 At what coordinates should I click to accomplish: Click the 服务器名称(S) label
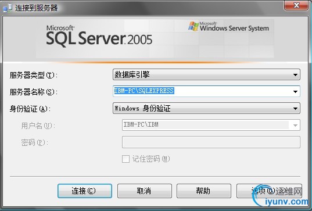[x=34, y=92]
